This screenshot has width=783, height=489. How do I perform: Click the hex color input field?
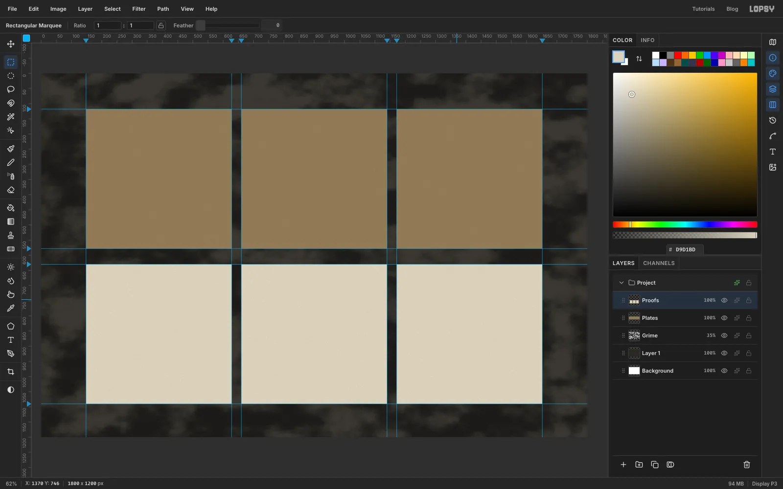(685, 249)
